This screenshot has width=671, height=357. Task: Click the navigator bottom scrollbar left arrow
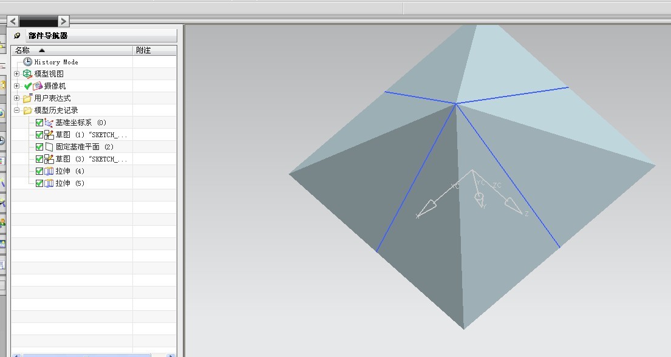coord(16,355)
